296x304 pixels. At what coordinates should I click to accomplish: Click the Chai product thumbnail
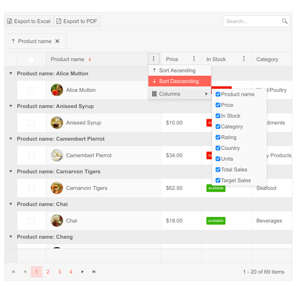[x=57, y=221]
